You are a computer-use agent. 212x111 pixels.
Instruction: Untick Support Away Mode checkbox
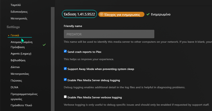pos(65,69)
